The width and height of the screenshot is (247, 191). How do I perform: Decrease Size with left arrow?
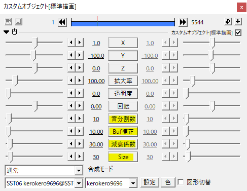tap(72, 157)
